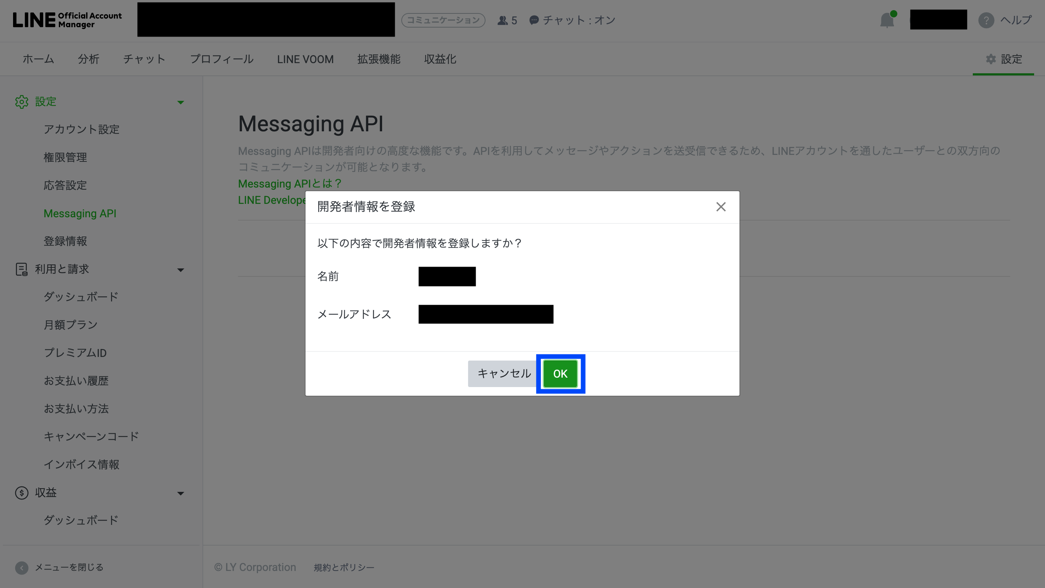Click the help question mark icon

tap(986, 20)
